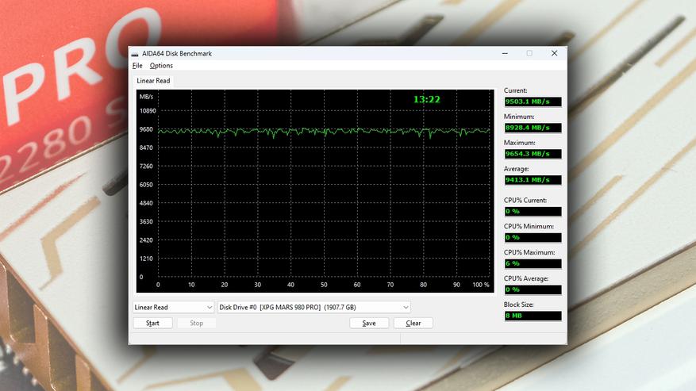696x391 pixels.
Task: Click the CPU% Average value 0 %
Action: pos(533,289)
